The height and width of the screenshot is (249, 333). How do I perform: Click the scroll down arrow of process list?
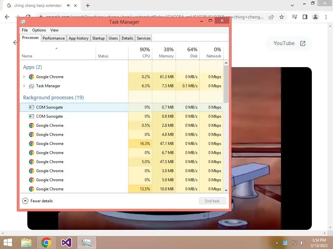click(x=226, y=190)
